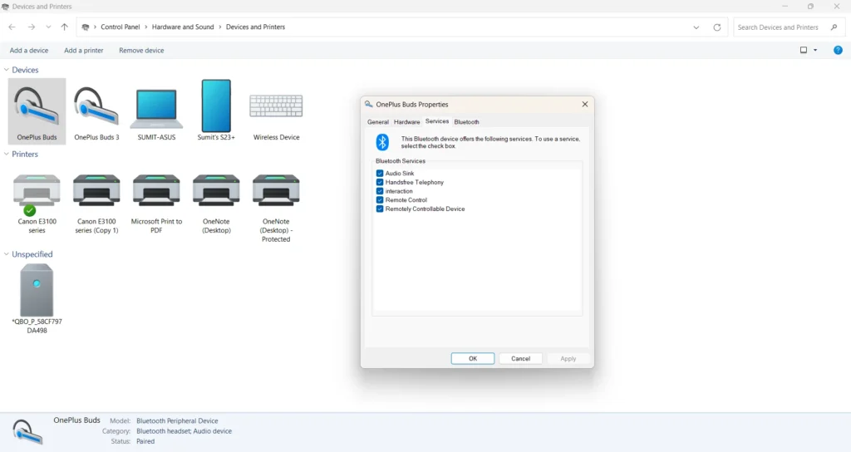Click 'Bluetooth headset; Audio device' category text
The height and width of the screenshot is (452, 851).
184,431
